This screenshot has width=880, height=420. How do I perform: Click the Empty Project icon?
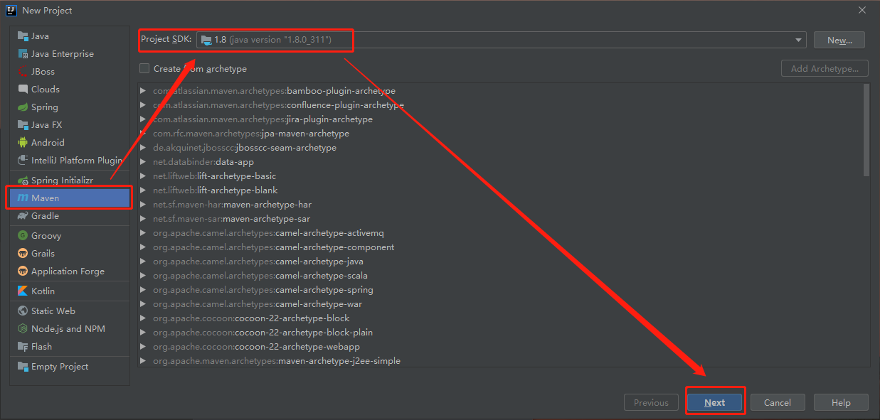pyautogui.click(x=23, y=366)
